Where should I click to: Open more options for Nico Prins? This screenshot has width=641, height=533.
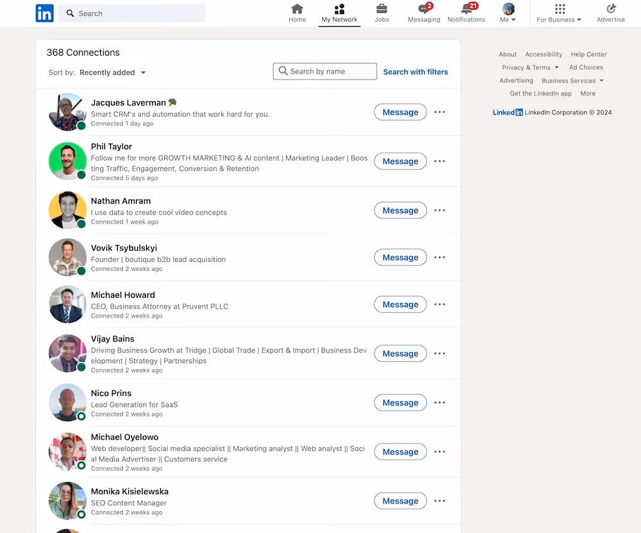pyautogui.click(x=440, y=403)
